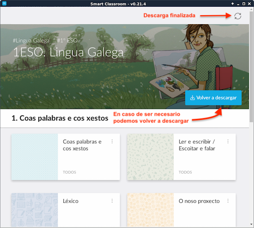Open the Léxico card title
This screenshot has width=254, height=228.
click(x=71, y=201)
